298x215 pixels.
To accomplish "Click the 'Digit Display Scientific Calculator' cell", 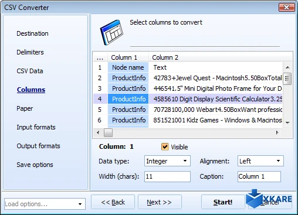I will coord(215,99).
